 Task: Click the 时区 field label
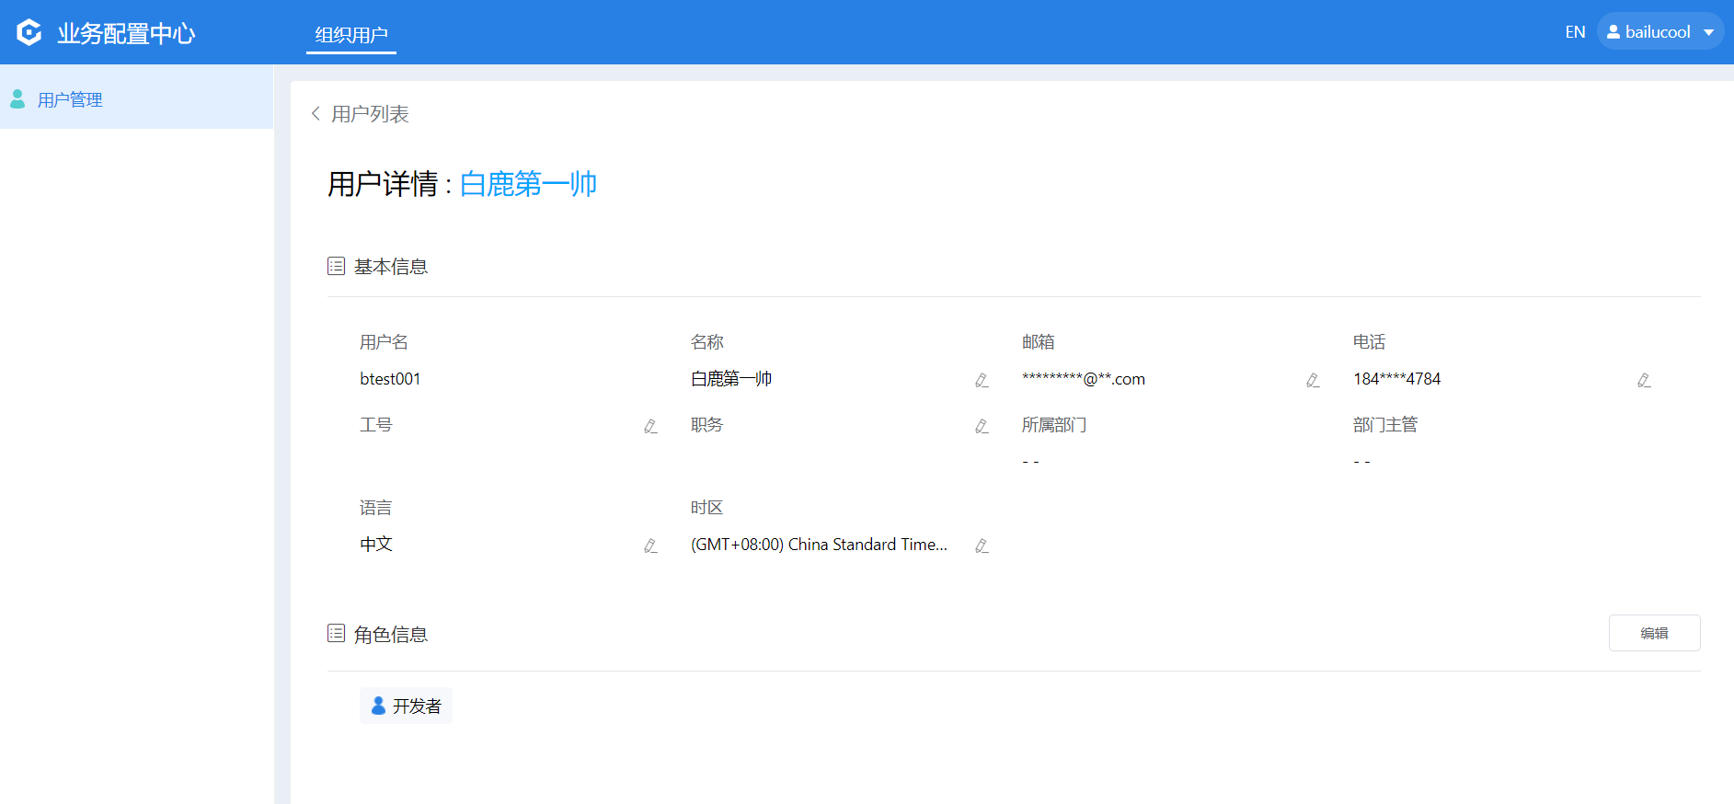[x=706, y=508]
